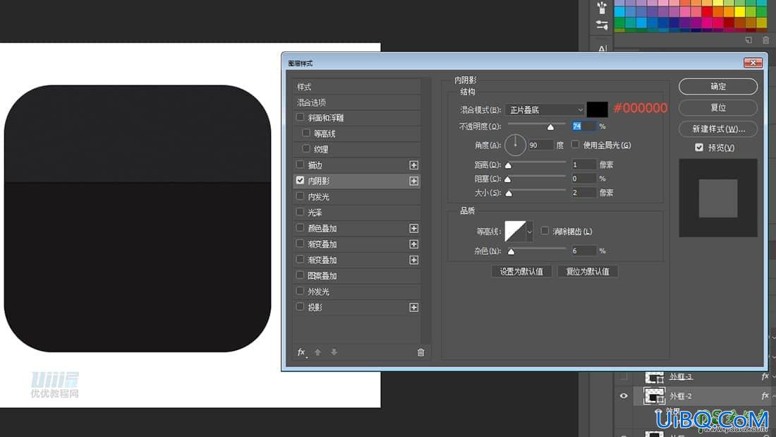The height and width of the screenshot is (437, 776).
Task: Click the 等高线 contour thumbnail
Action: [x=515, y=232]
